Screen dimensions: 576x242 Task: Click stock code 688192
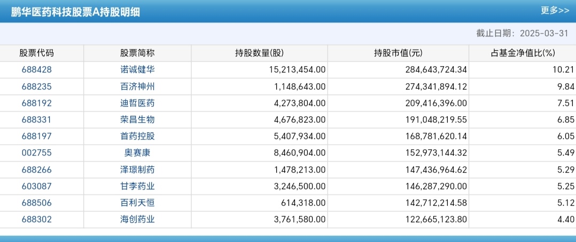(x=36, y=103)
